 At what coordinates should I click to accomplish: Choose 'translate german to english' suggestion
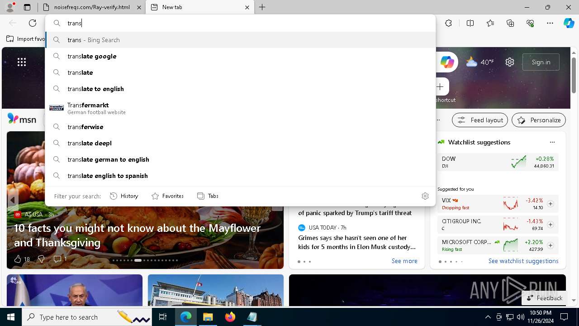240,159
